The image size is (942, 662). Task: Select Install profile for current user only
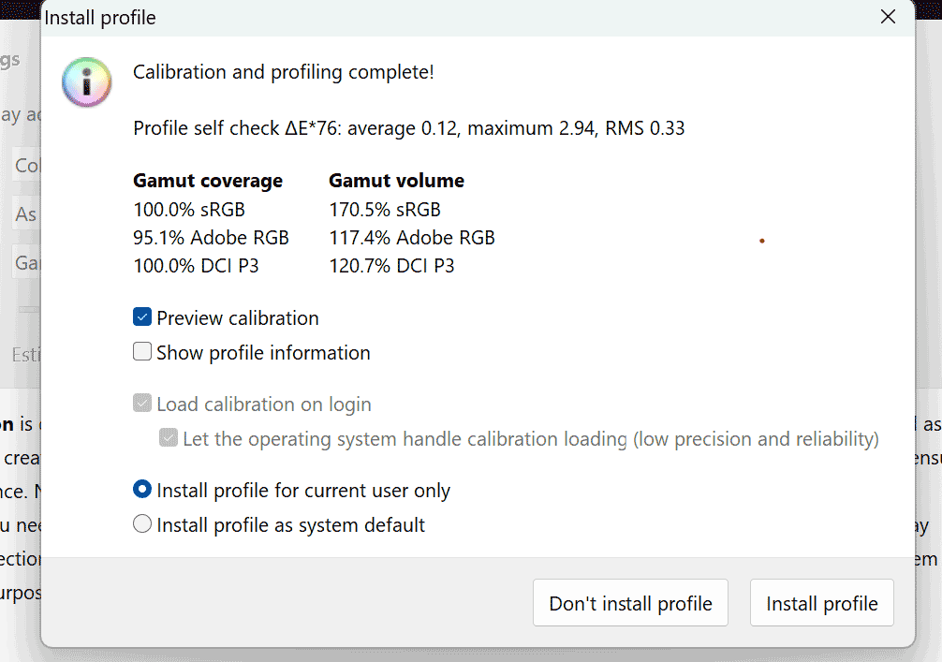point(142,490)
